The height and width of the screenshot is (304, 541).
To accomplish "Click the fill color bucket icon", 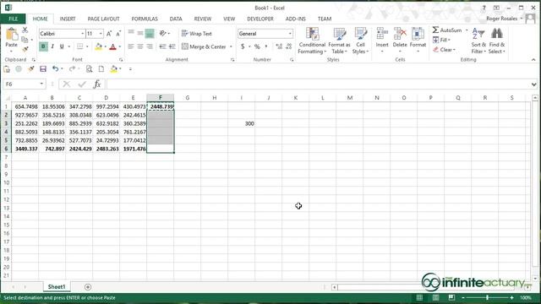I will pos(98,46).
